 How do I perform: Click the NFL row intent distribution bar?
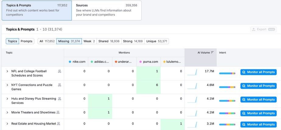(x=227, y=73)
